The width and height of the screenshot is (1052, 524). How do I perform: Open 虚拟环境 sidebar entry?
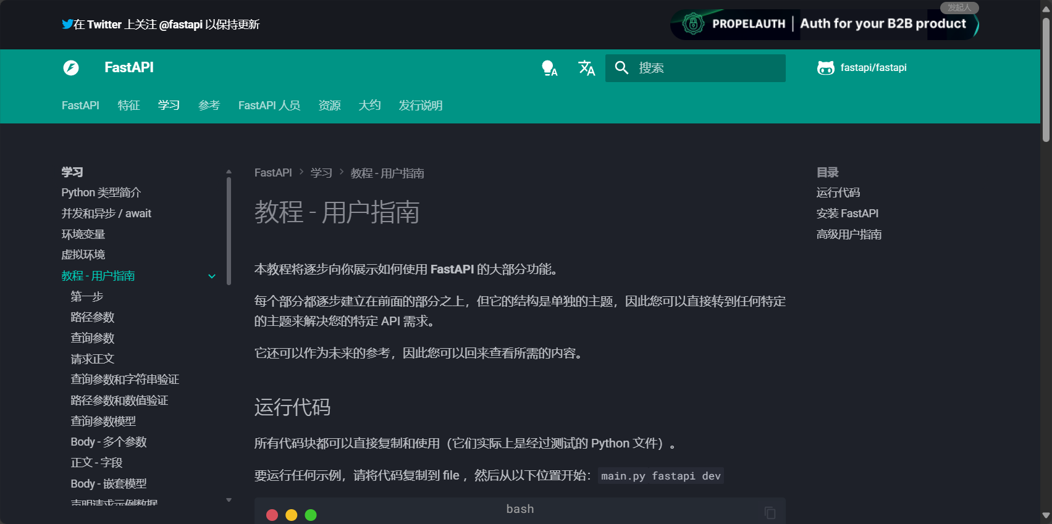click(83, 255)
